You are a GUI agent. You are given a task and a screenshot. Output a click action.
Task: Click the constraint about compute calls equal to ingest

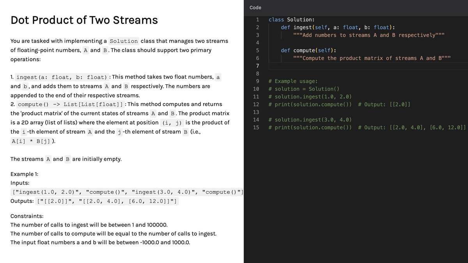tap(113, 234)
